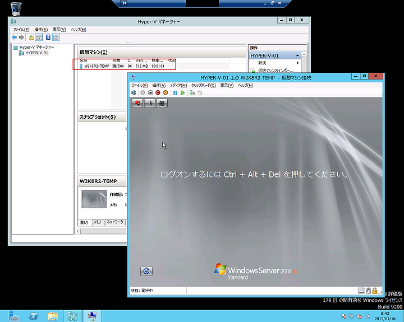Switch to 要約 tab in details pane
The image size is (404, 322).
pyautogui.click(x=84, y=222)
